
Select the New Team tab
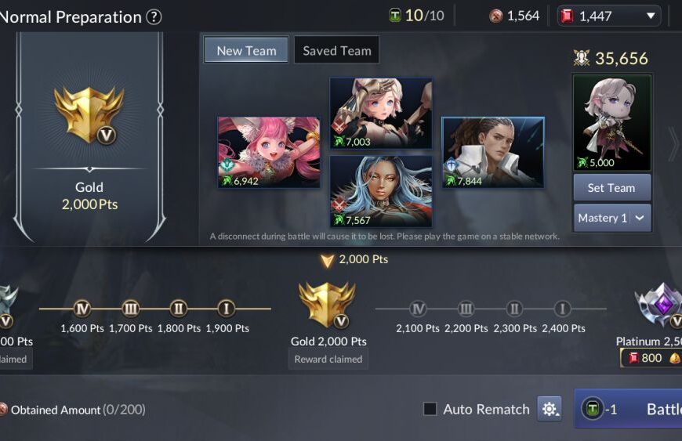coord(246,50)
